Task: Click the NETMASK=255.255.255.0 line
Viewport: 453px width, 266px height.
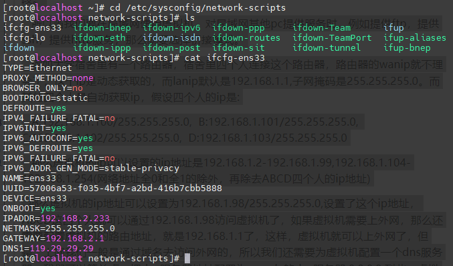Action: [x=59, y=229]
